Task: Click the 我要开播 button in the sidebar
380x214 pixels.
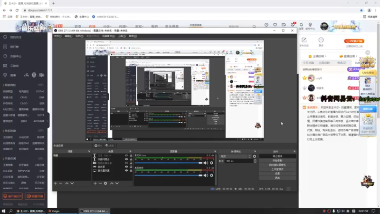Action: tap(35, 196)
